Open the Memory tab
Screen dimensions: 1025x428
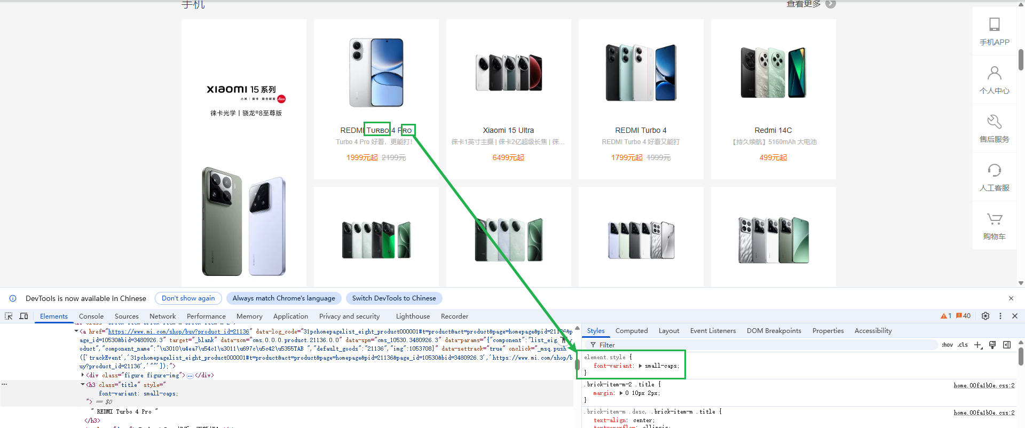pyautogui.click(x=249, y=316)
